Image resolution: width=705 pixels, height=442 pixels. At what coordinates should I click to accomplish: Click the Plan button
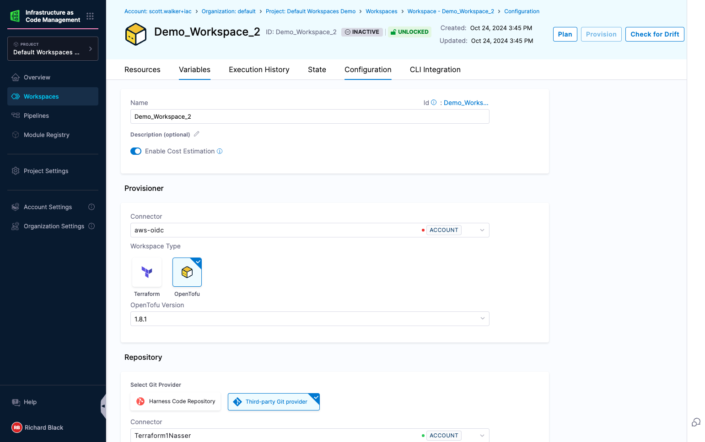(565, 34)
